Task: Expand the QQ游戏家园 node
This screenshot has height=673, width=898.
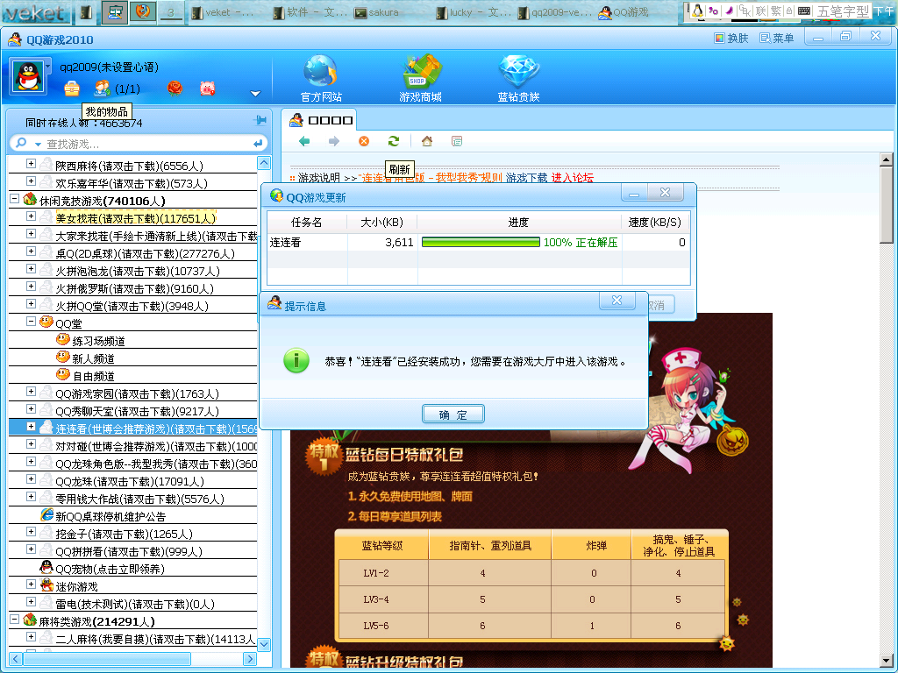Action: 31,392
